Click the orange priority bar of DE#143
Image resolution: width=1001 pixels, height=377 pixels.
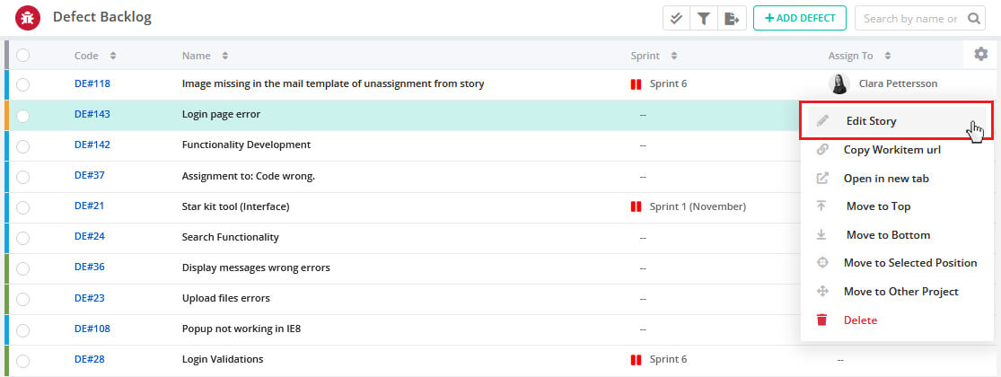coord(6,116)
